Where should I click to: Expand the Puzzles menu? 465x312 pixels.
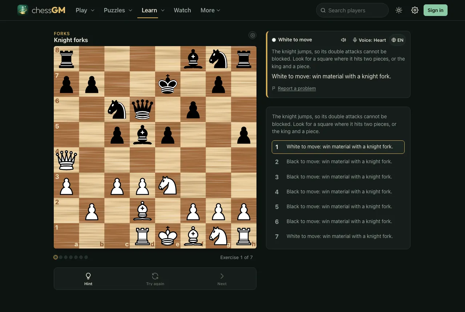click(x=118, y=10)
